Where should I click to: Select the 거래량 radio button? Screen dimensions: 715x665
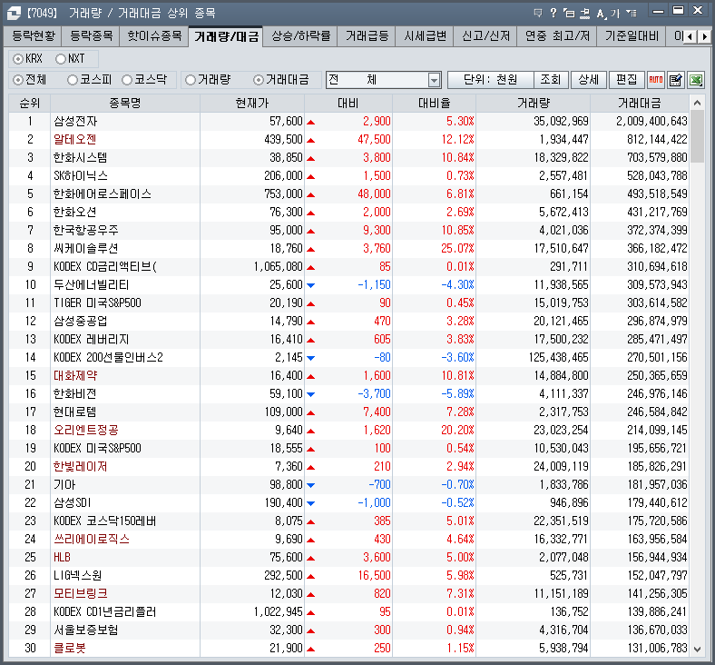(191, 80)
